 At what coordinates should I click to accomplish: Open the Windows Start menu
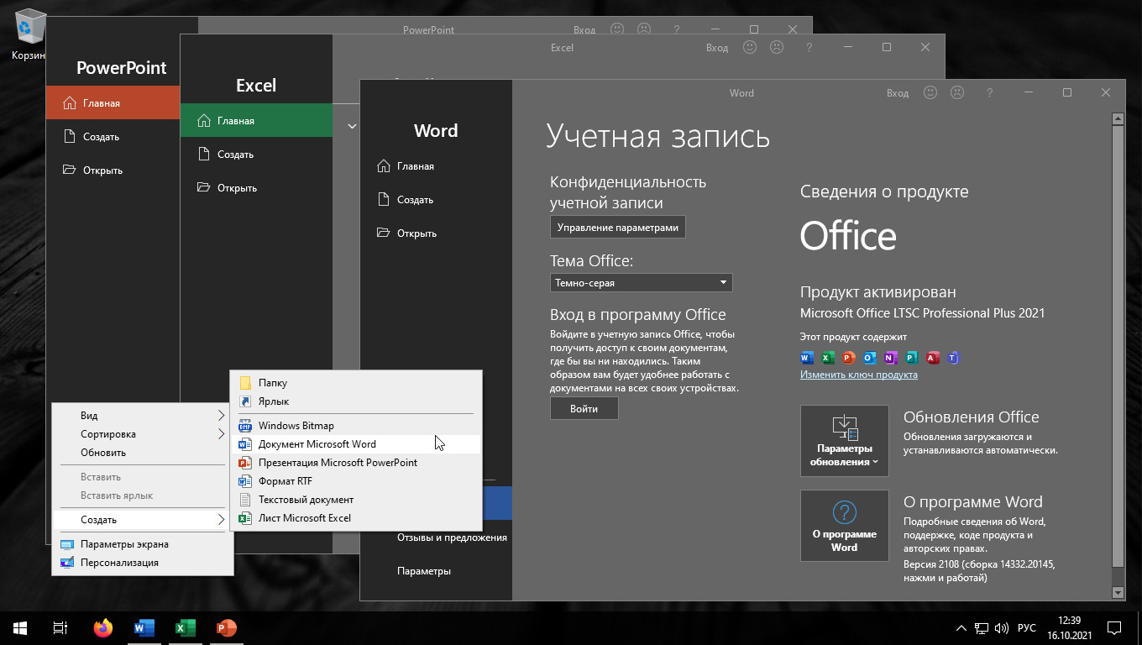coord(20,628)
